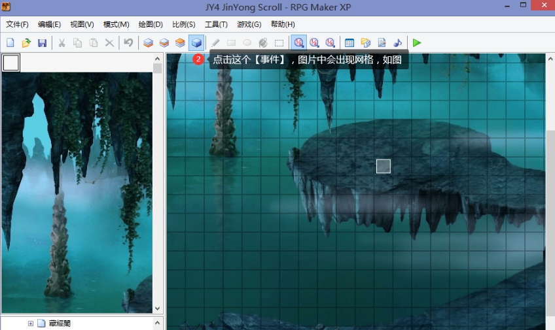Set zoom scale to 1/4

(x=331, y=42)
